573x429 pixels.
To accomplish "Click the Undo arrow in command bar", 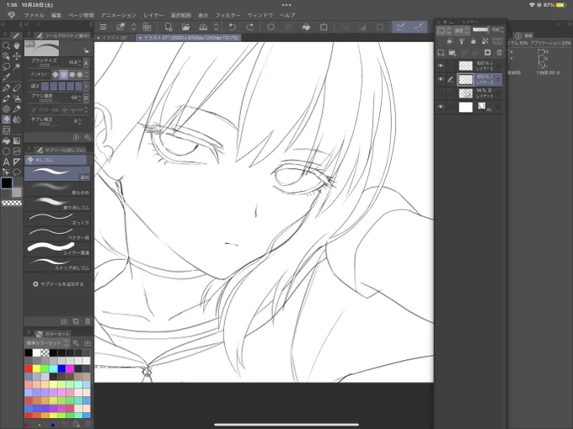I will [x=233, y=27].
